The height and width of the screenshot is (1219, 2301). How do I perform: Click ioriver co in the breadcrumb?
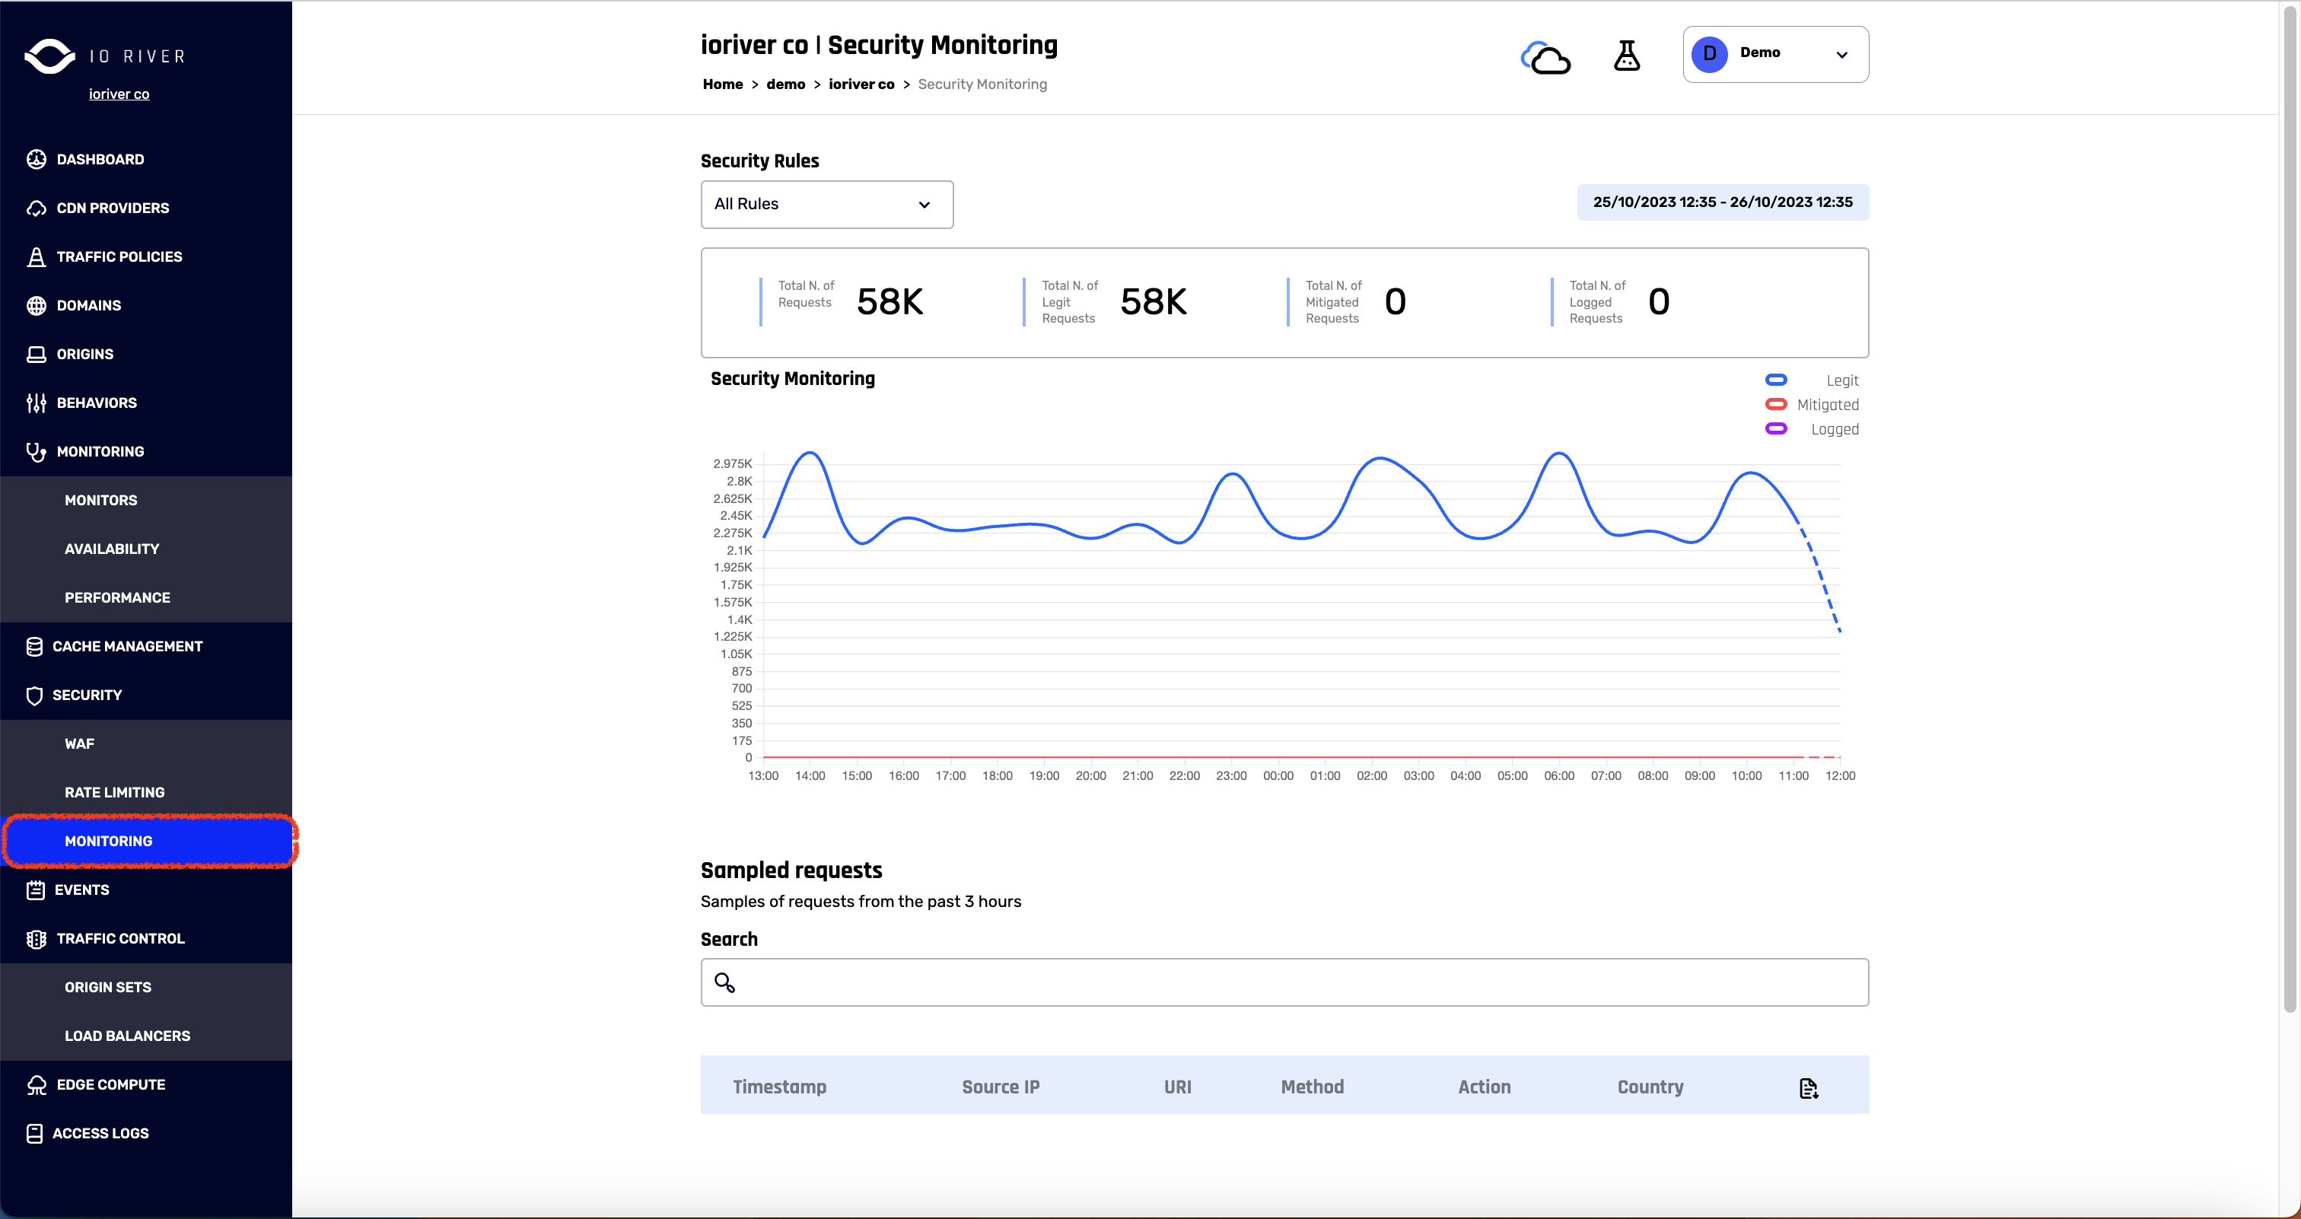pyautogui.click(x=861, y=84)
